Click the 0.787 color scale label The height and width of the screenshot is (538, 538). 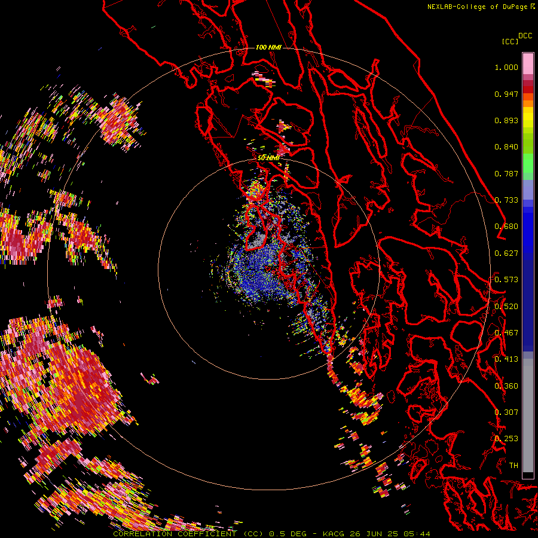pyautogui.click(x=506, y=173)
